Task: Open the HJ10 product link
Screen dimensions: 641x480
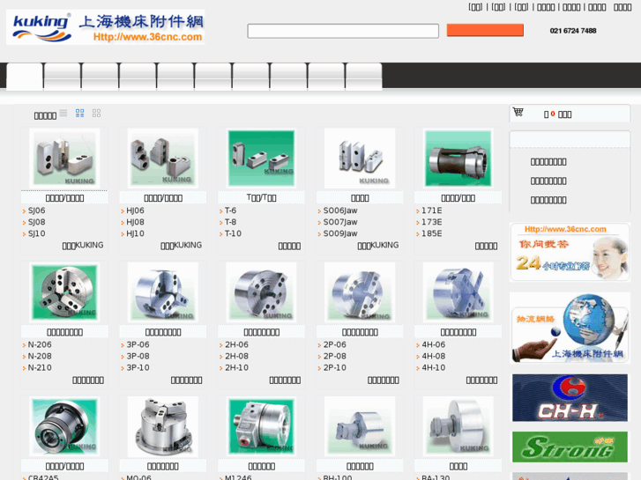Action: tap(135, 233)
